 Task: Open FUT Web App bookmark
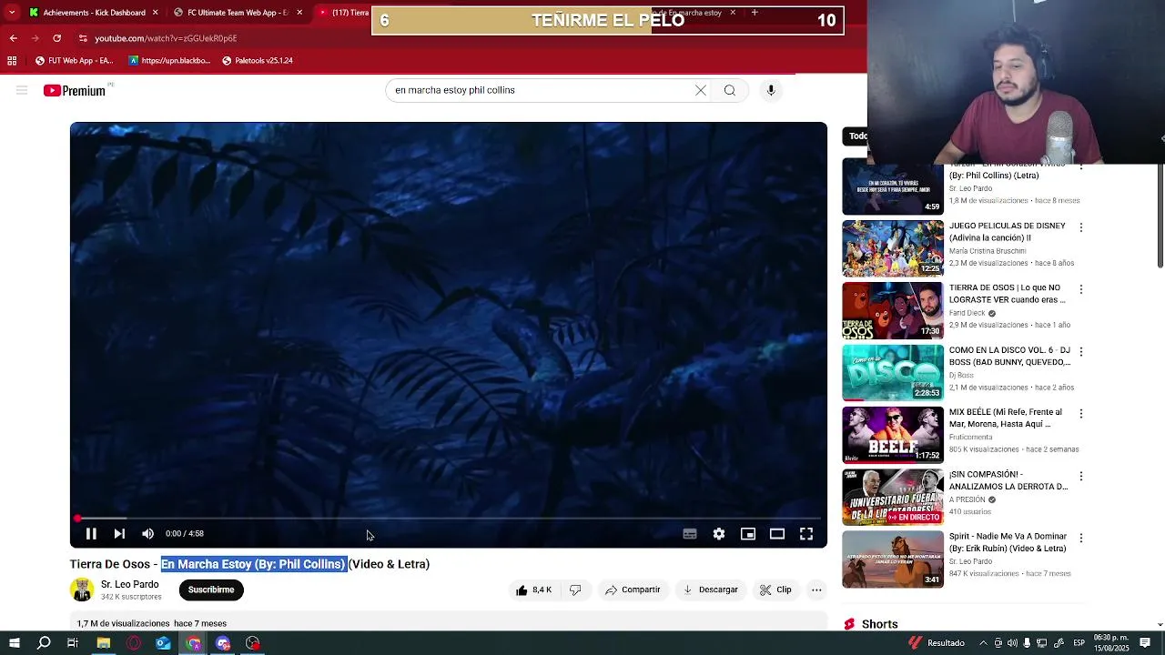coord(74,61)
